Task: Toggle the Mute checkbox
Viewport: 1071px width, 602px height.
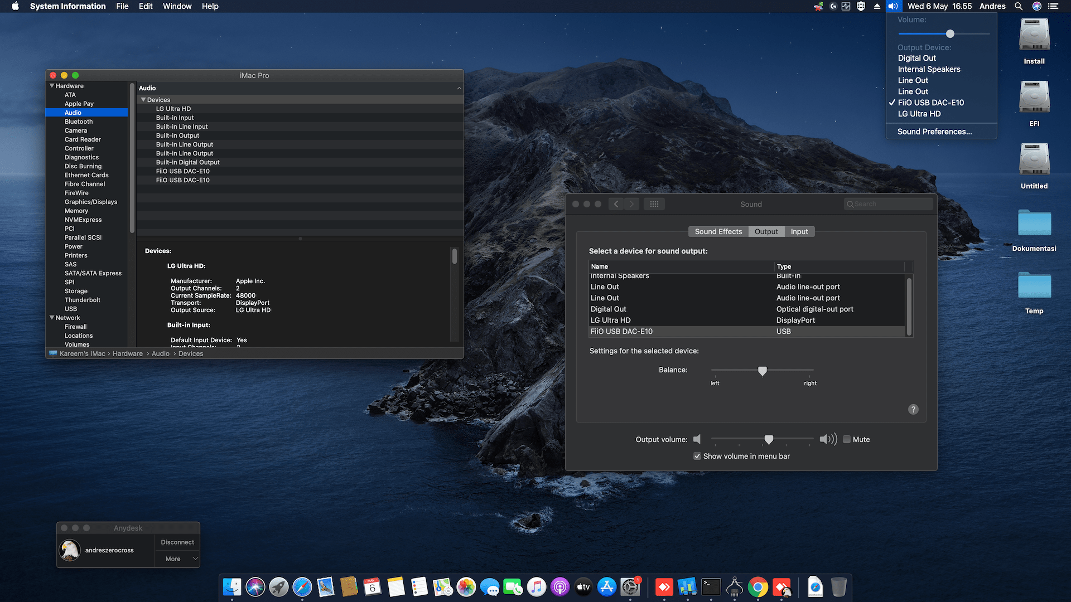Action: (847, 439)
